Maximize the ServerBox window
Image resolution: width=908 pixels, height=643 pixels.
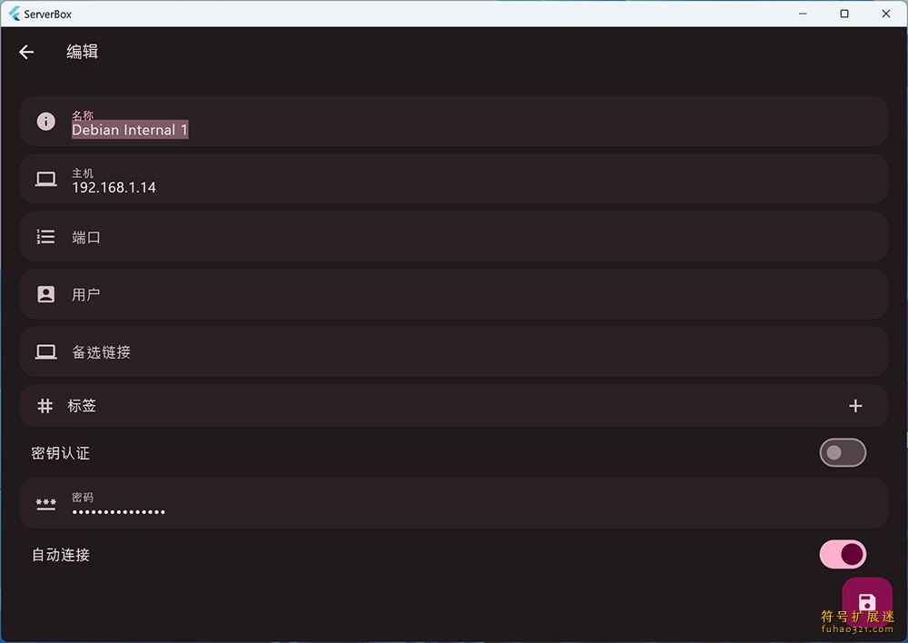click(844, 14)
